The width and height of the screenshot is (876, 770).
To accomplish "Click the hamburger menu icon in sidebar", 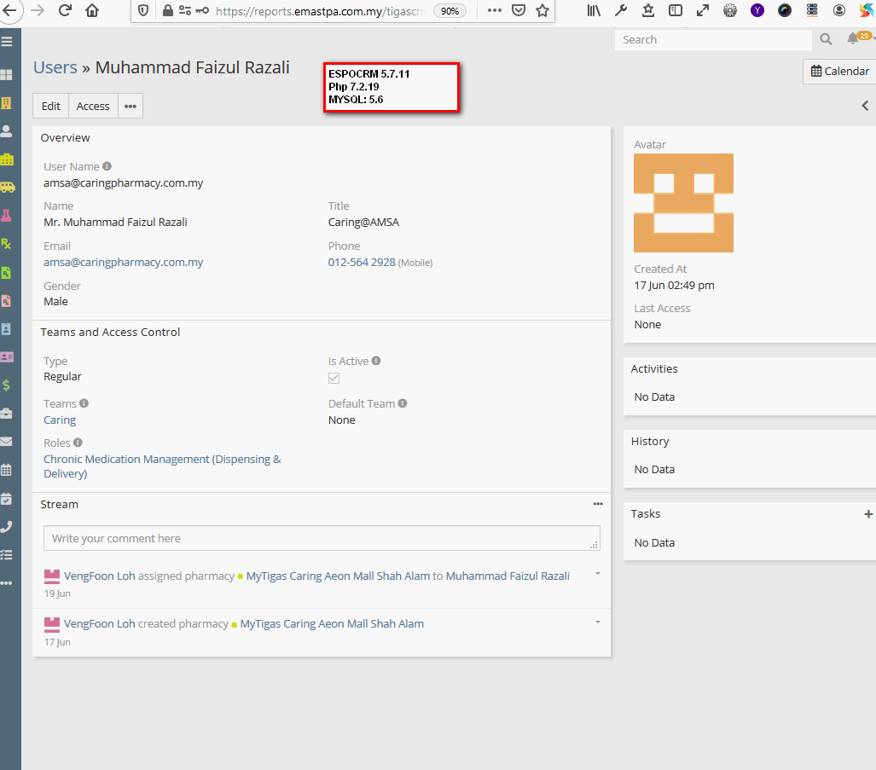I will (x=7, y=41).
